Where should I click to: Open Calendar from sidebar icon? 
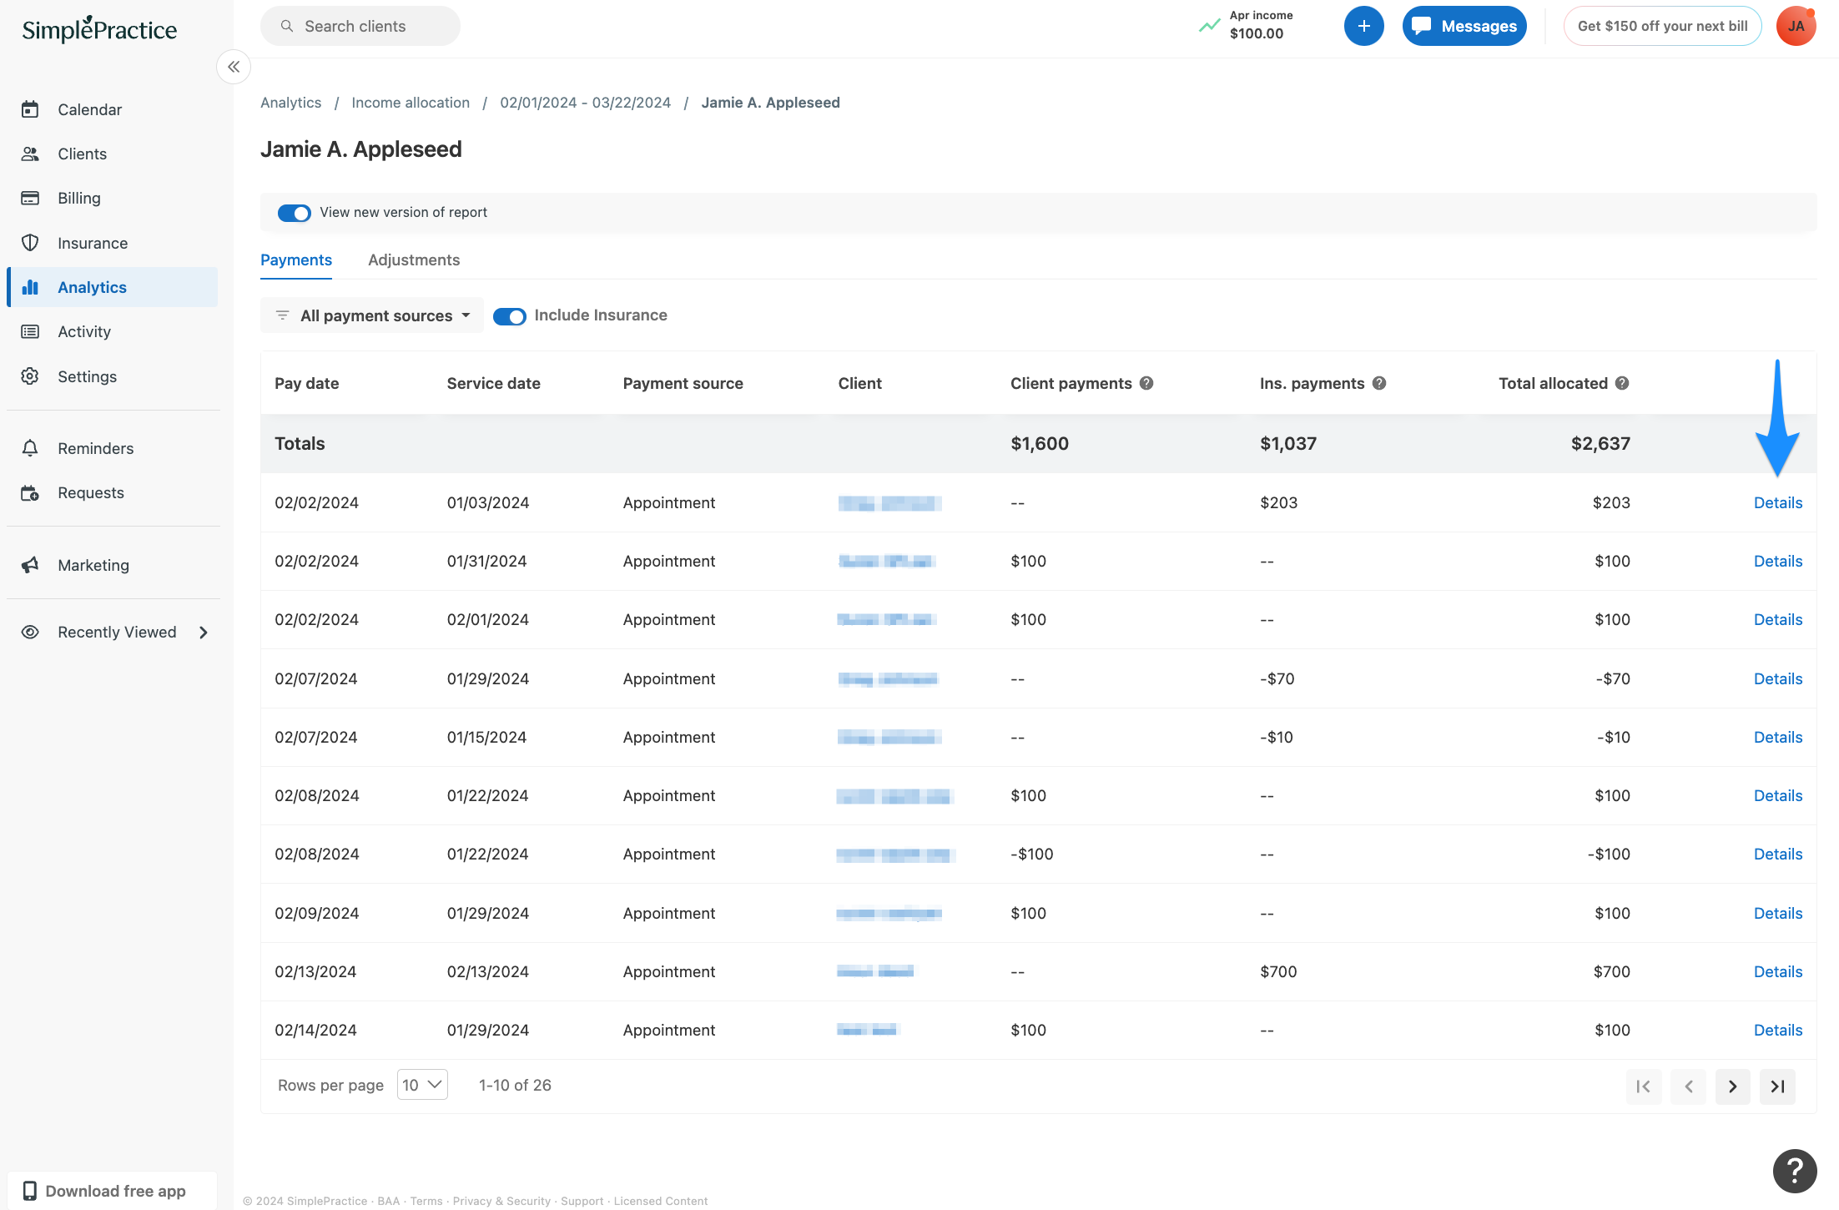pyautogui.click(x=30, y=109)
